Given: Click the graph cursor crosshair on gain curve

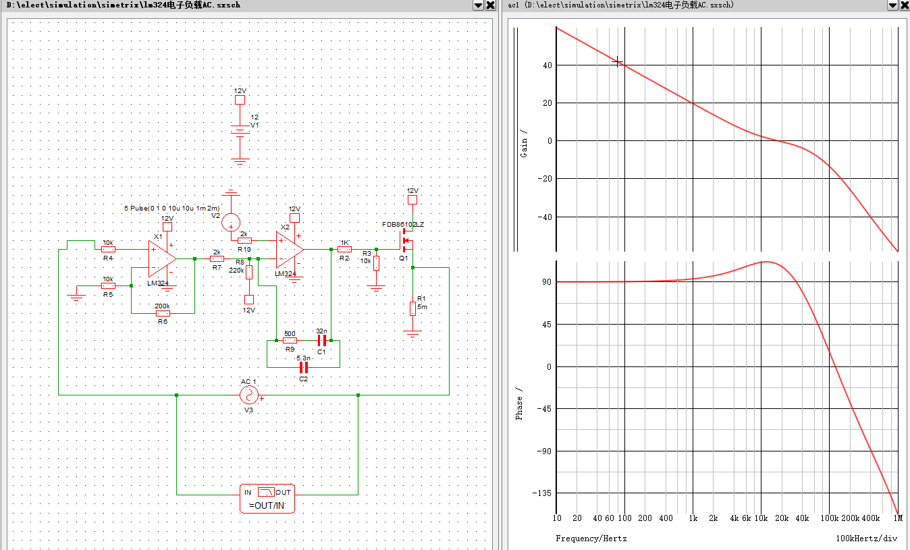Looking at the screenshot, I should click(x=617, y=62).
